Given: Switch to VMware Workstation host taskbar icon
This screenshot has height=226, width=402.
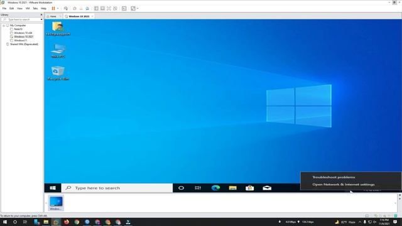Looking at the screenshot, I should pos(56,222).
